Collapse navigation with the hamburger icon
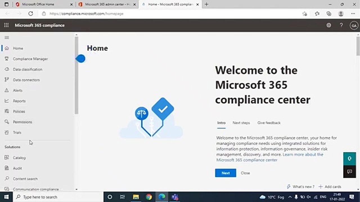Image resolution: width=360 pixels, height=202 pixels. point(7,38)
